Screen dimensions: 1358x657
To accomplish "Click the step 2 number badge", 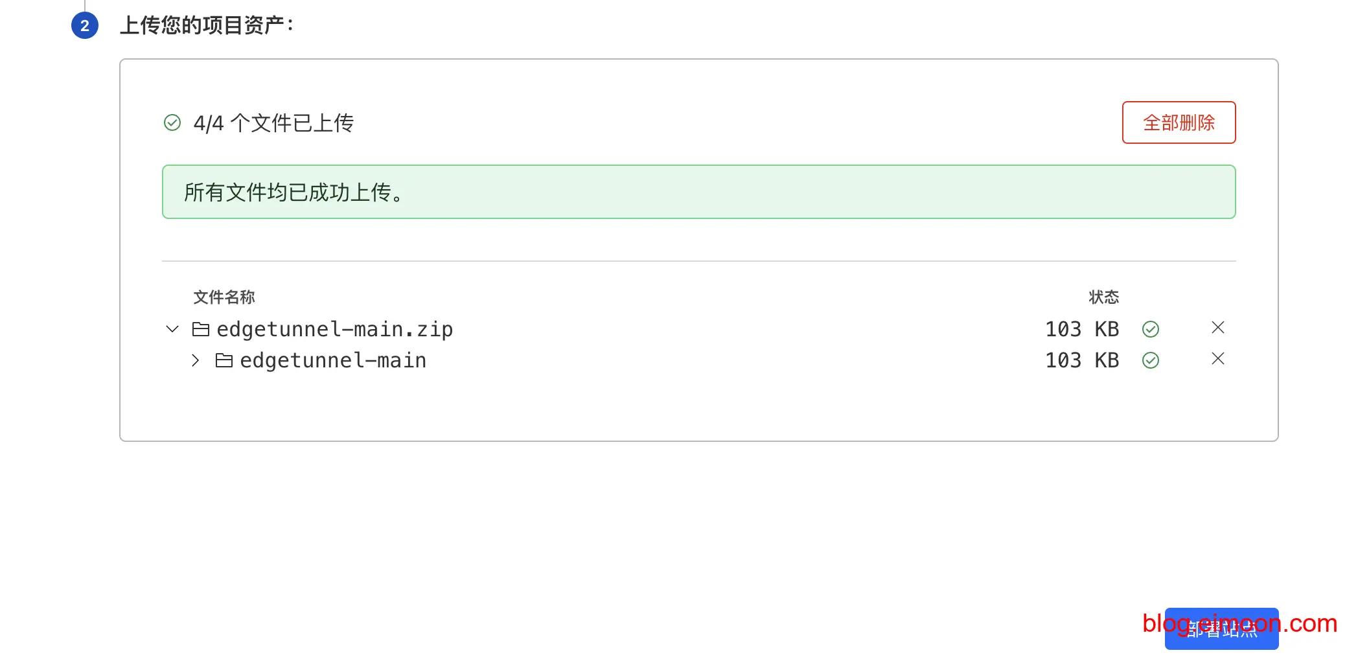I will coord(85,26).
